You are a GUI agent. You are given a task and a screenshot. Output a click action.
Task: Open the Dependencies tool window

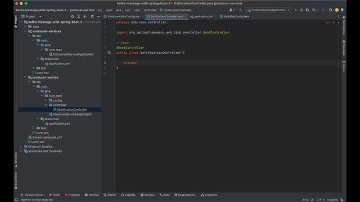coord(185,195)
